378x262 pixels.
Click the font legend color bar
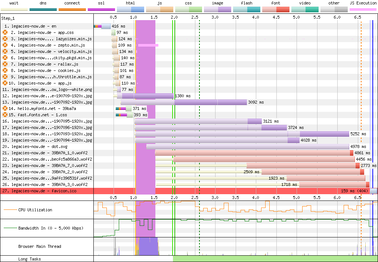pos(276,10)
